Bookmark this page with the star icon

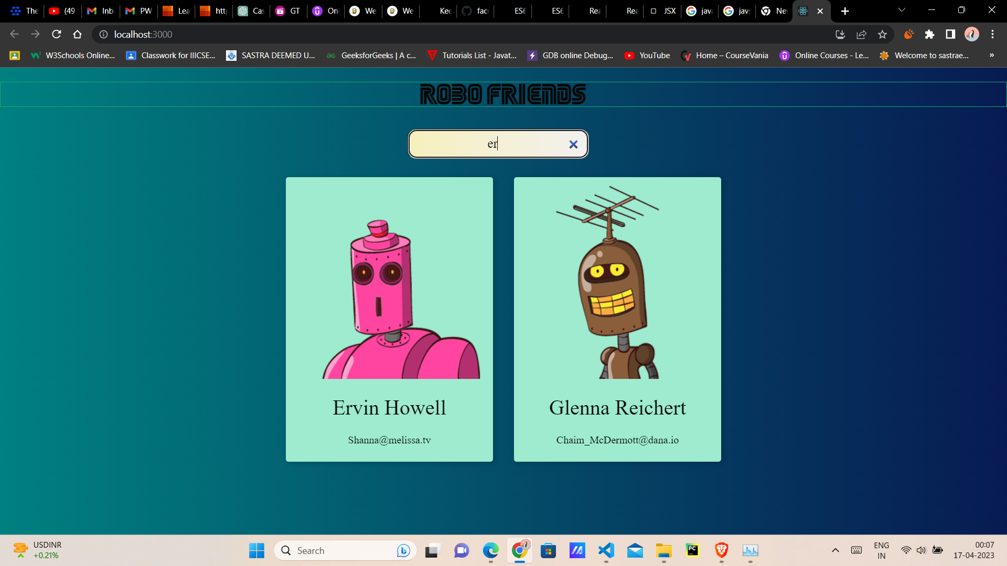[x=882, y=34]
